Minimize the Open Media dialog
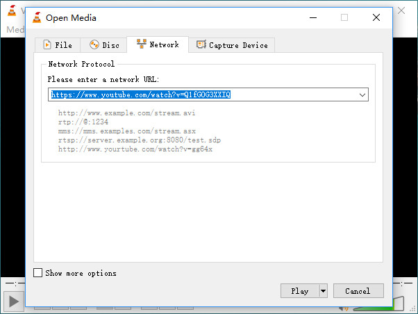This screenshot has height=314, width=418. [313, 17]
